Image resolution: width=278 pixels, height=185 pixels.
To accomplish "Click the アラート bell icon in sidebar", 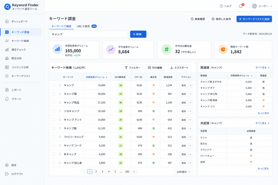I will pos(7,99).
